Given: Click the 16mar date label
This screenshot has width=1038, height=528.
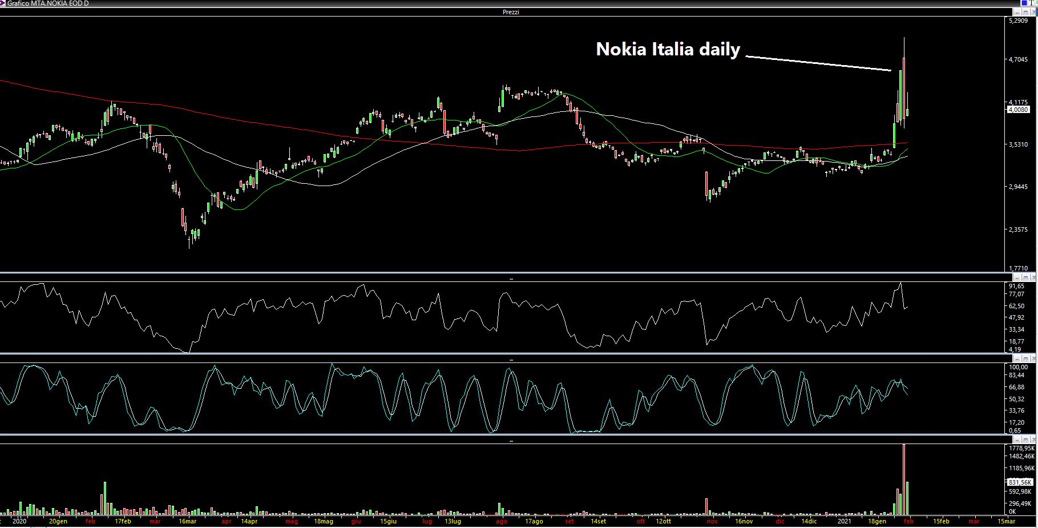Looking at the screenshot, I should click(x=187, y=521).
